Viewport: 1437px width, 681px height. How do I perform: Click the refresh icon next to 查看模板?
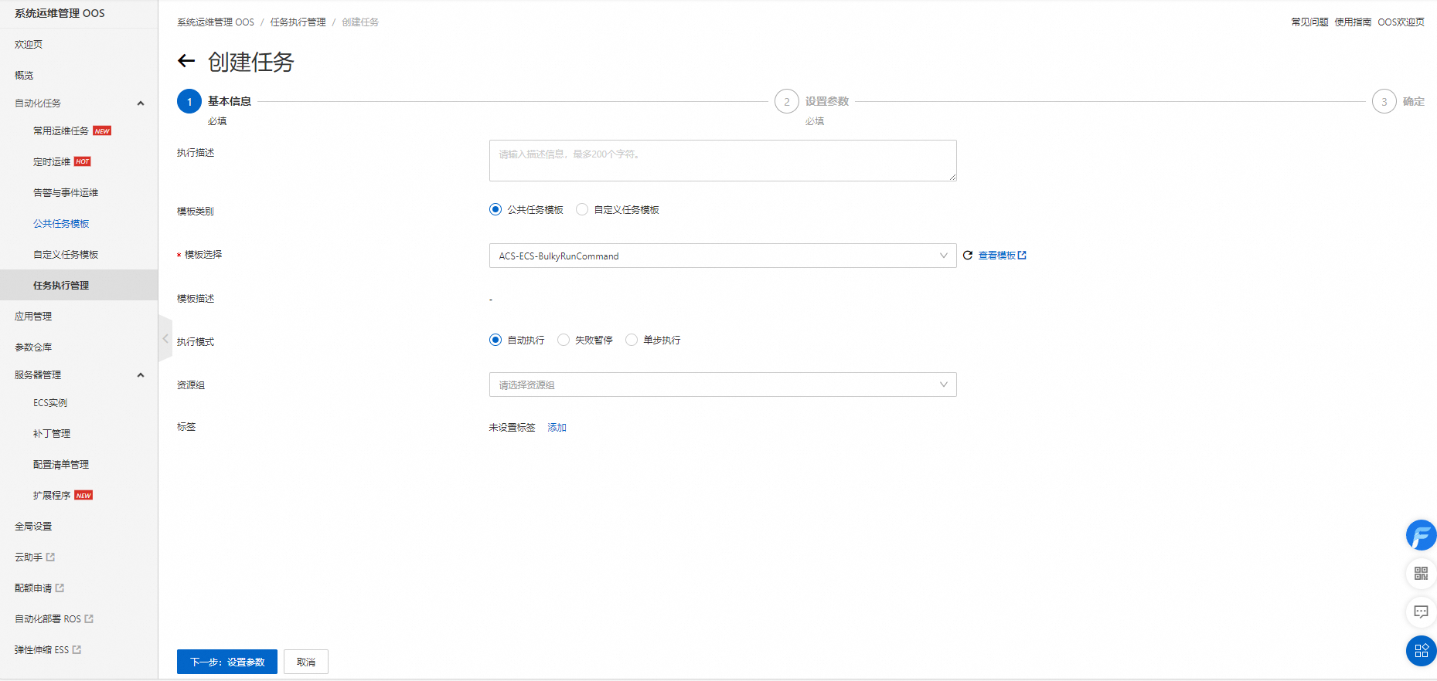click(968, 255)
